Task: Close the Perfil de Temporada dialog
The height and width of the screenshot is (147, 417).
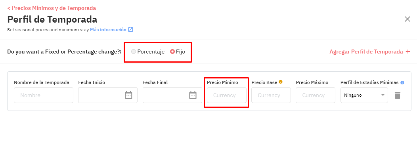Action: pos(407,19)
